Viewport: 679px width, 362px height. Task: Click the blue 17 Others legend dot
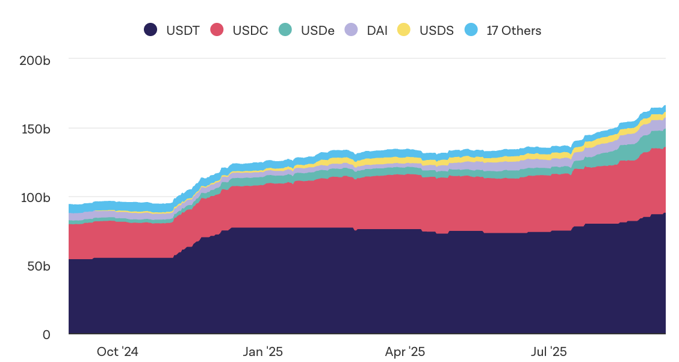click(471, 30)
